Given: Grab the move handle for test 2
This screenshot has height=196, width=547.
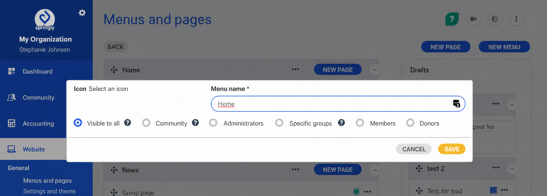Looking at the screenshot, I should (419, 168).
